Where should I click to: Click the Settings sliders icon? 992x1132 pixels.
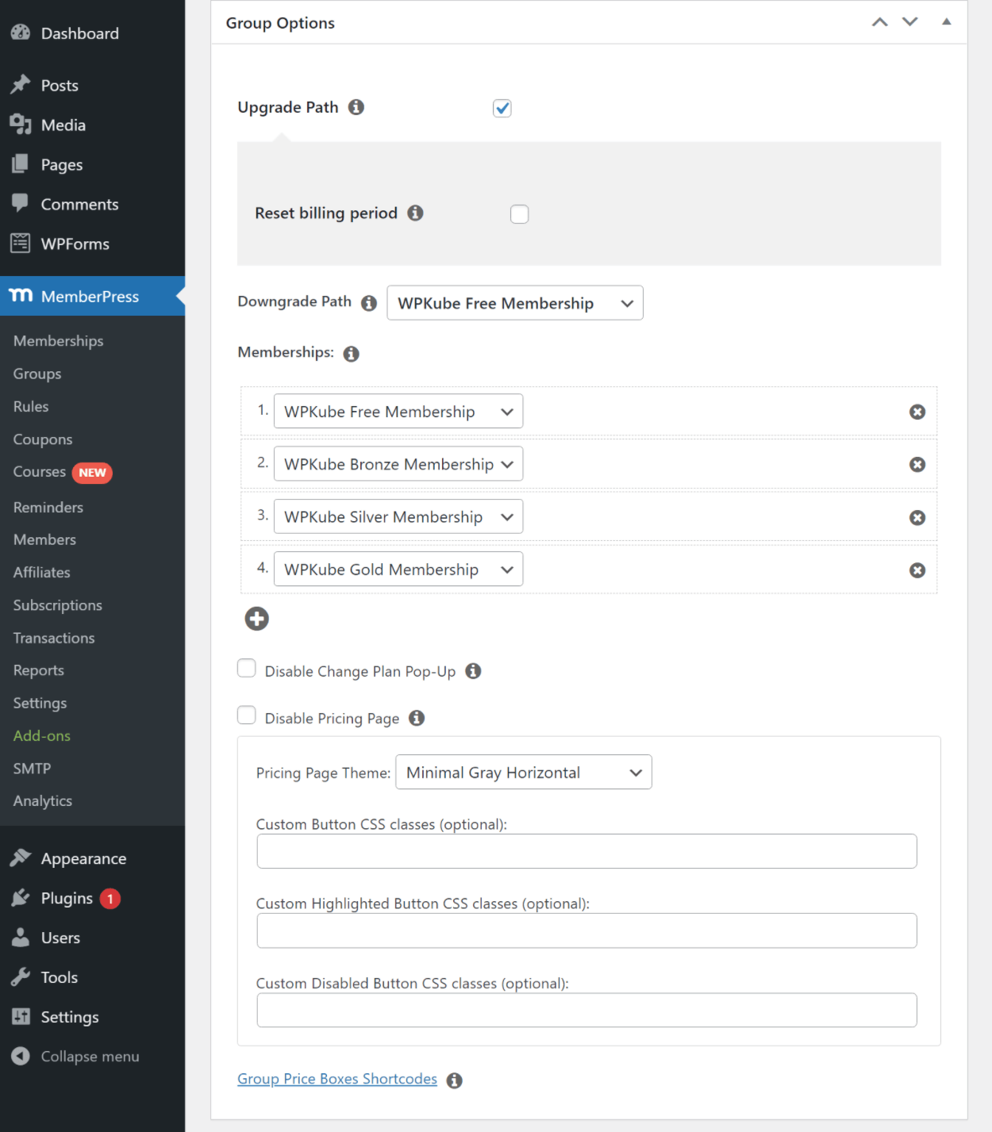coord(21,1017)
